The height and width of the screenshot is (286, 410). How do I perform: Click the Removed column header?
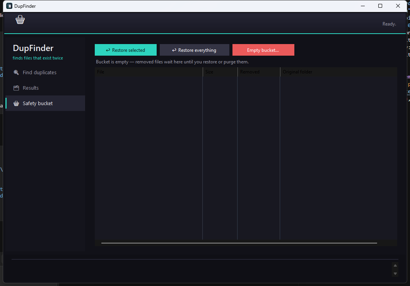[259, 72]
